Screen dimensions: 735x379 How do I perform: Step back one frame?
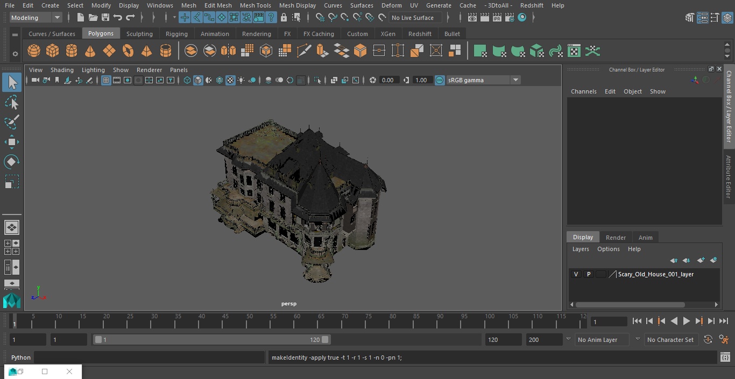(x=649, y=321)
